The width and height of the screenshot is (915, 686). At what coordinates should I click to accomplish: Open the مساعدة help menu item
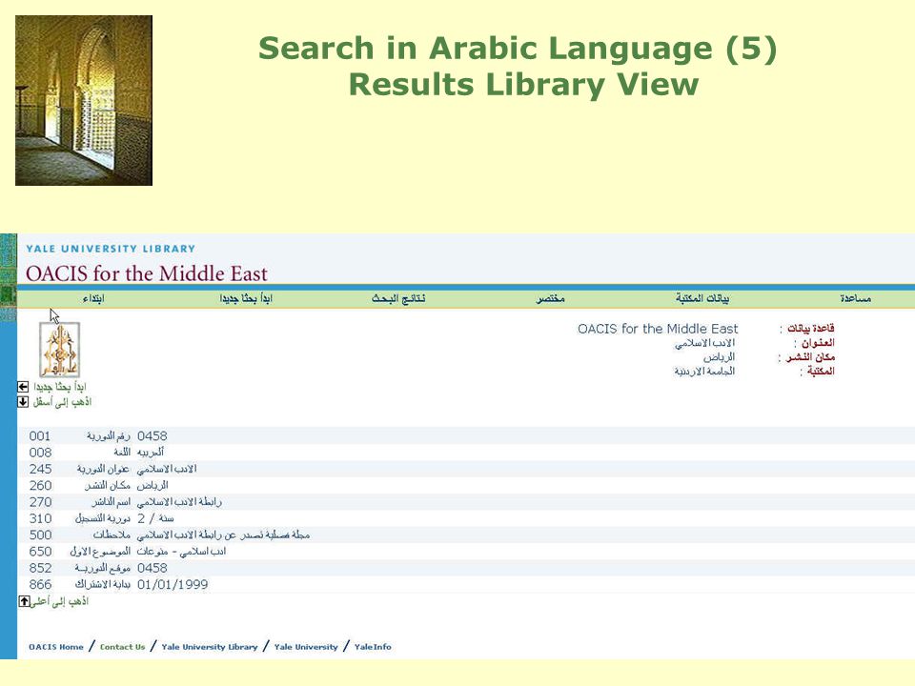click(x=856, y=298)
